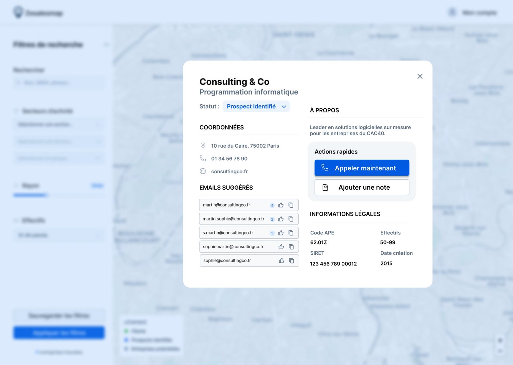Click the Ajouter une note button
Viewport: 513px width, 365px height.
click(362, 187)
